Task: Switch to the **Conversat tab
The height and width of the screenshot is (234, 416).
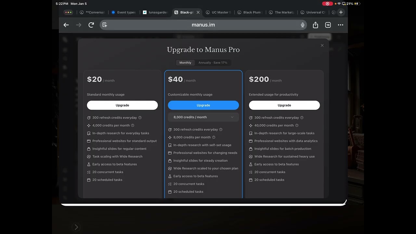Action: point(92,12)
